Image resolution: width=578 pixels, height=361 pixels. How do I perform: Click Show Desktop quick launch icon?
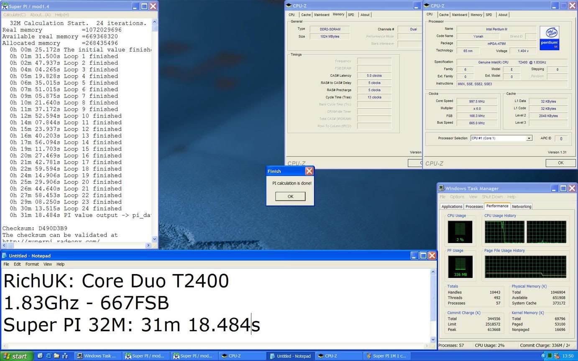click(40, 356)
